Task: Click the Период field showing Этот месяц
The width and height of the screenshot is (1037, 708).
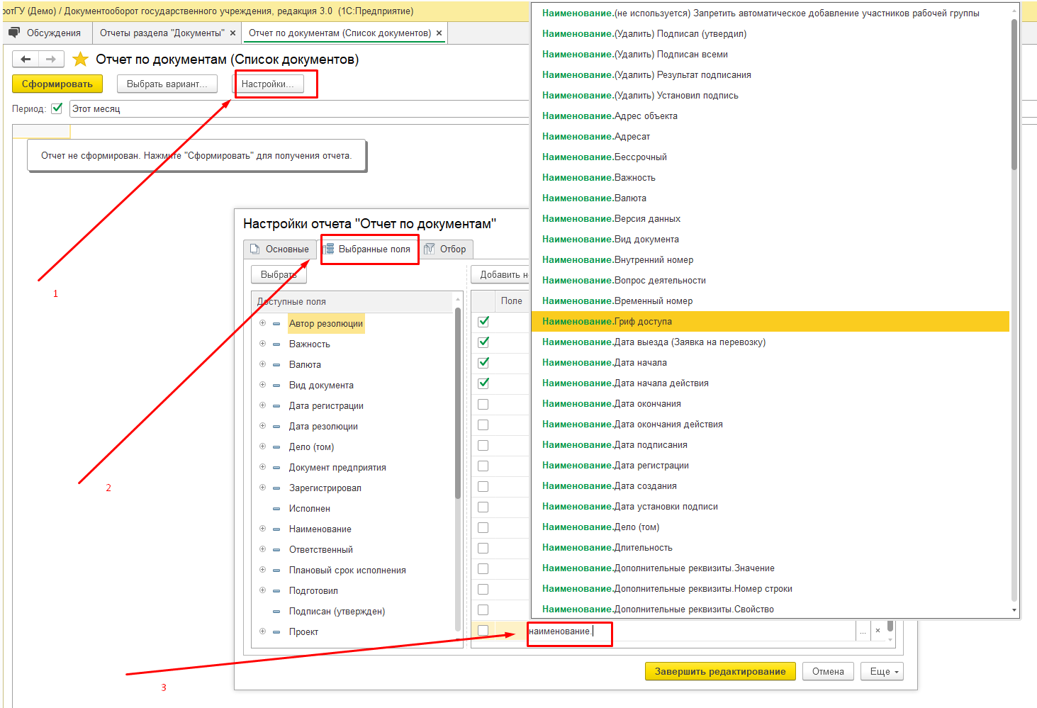Action: 299,108
